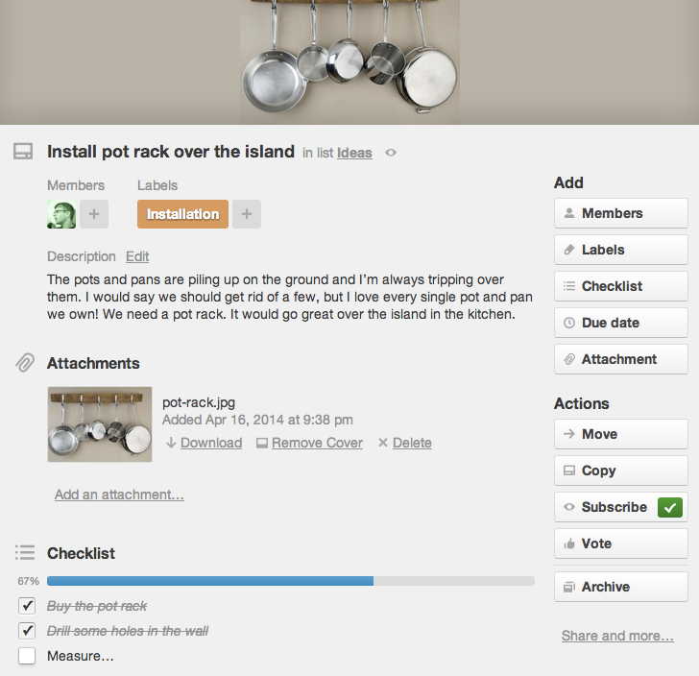
Task: Check the Measure checklist item
Action: pyautogui.click(x=27, y=656)
